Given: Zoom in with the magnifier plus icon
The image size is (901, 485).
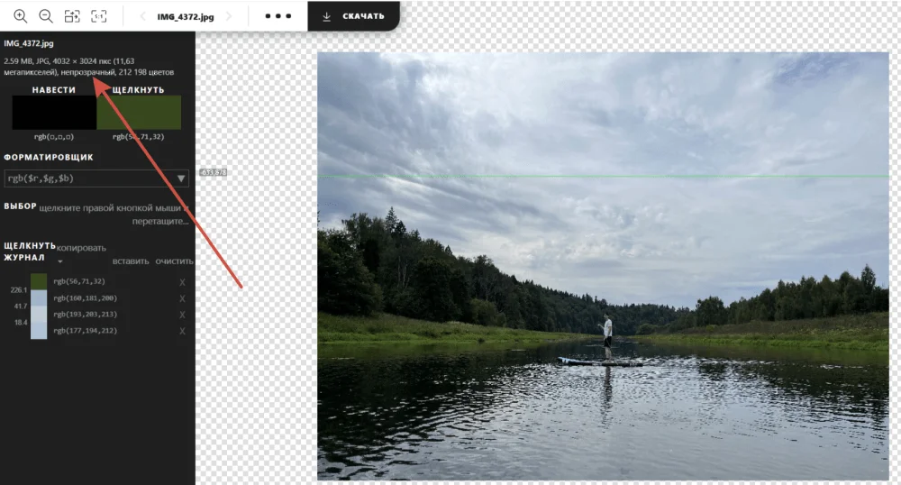Looking at the screenshot, I should tap(20, 16).
